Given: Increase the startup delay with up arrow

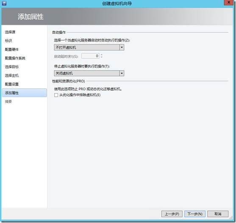Looking at the screenshot, I should (102, 55).
